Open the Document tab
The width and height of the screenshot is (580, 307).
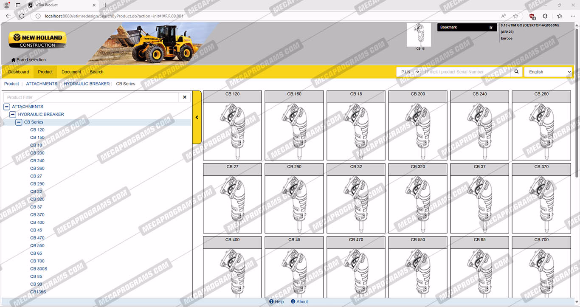[x=71, y=72]
